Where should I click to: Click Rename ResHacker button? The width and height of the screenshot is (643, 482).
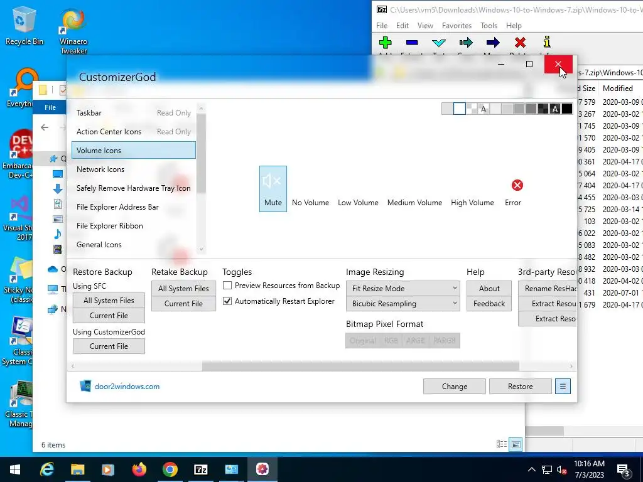pyautogui.click(x=548, y=288)
